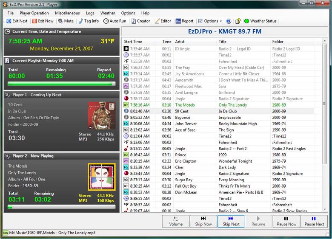Click the Current Playlist header document icon
The width and height of the screenshot is (332, 239).
(7, 61)
